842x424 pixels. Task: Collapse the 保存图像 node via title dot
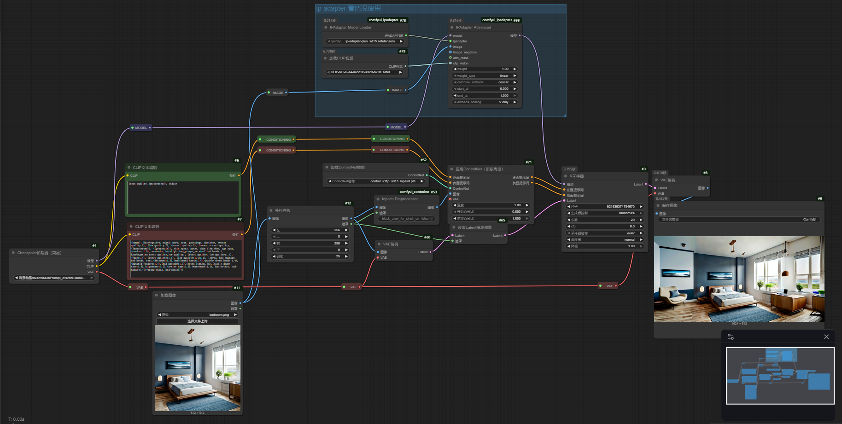click(658, 206)
